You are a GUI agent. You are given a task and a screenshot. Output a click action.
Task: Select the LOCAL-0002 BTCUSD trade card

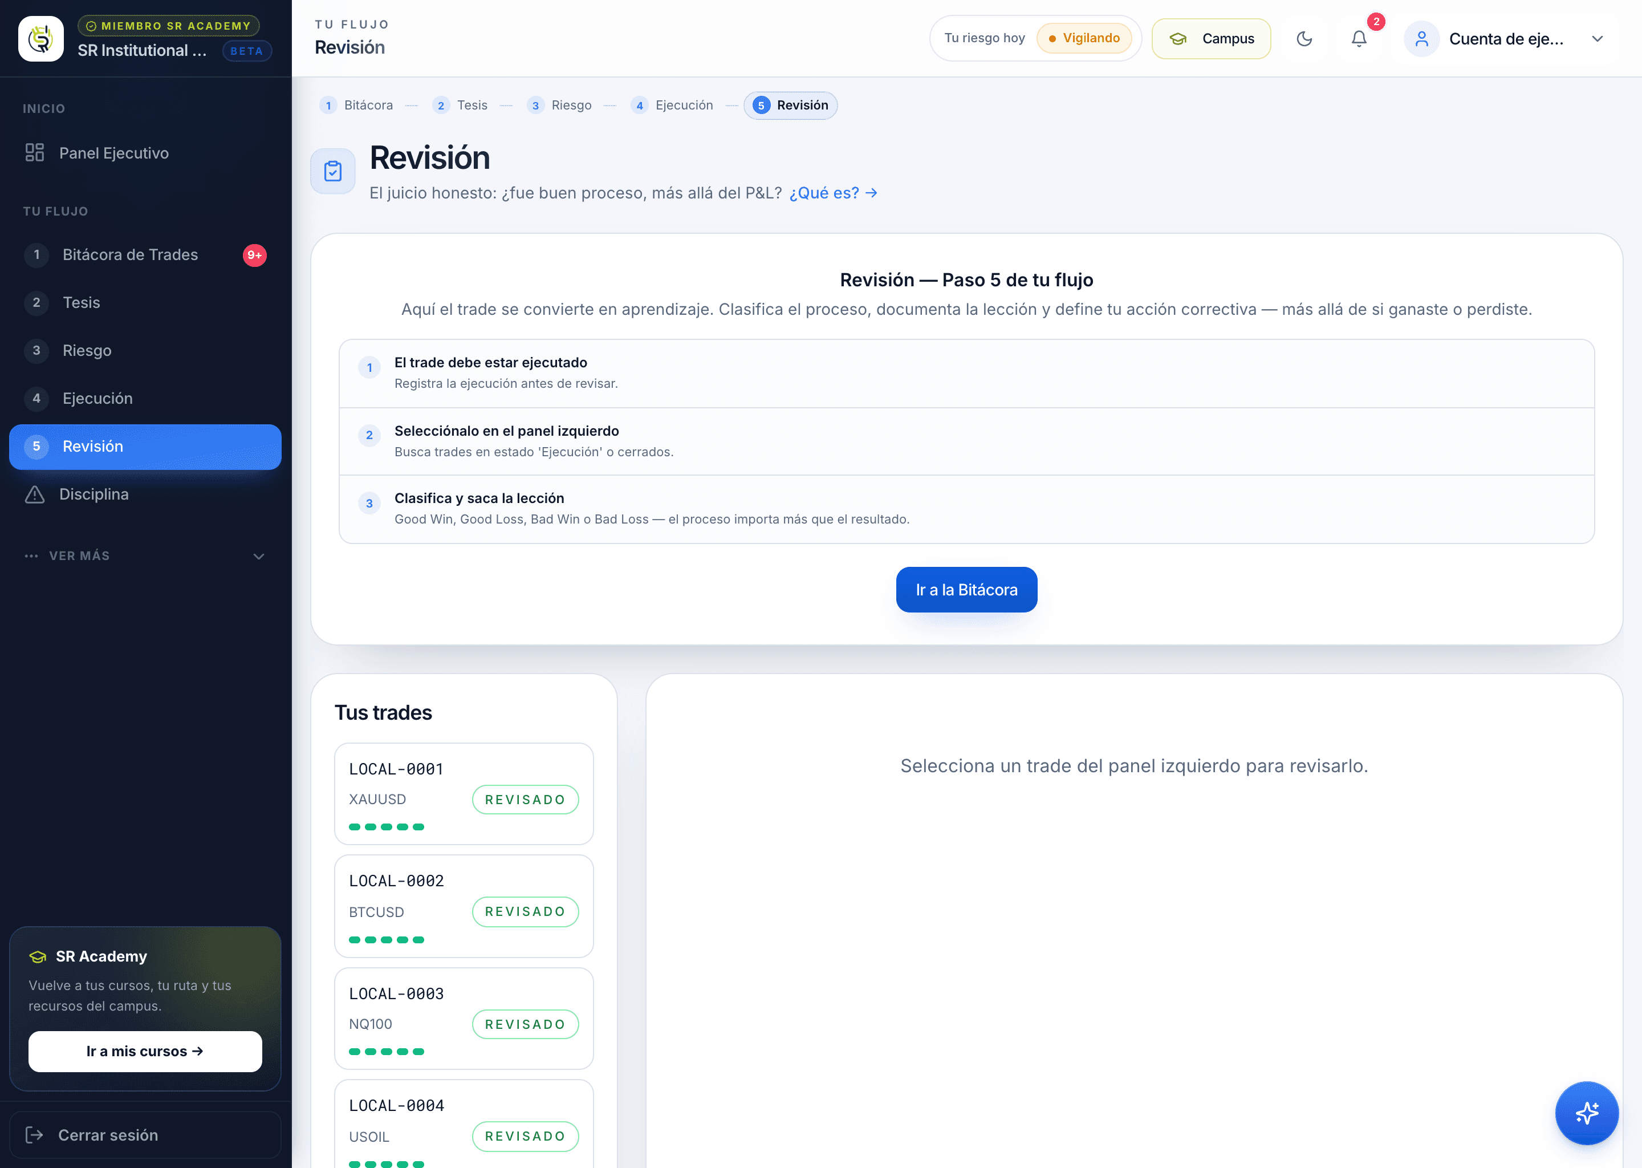coord(464,906)
